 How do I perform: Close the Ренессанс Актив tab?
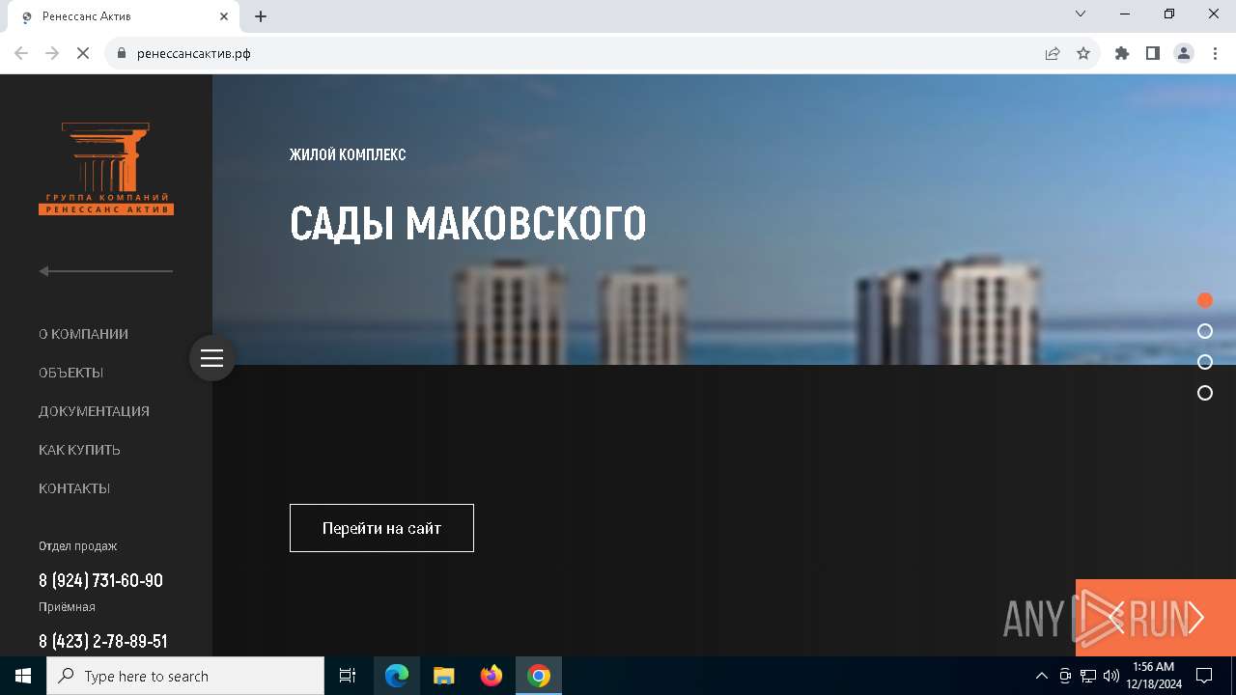click(225, 16)
